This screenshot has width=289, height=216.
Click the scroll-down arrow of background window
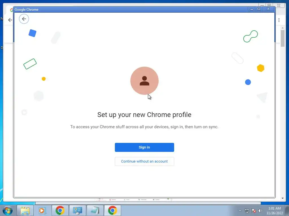click(x=283, y=198)
